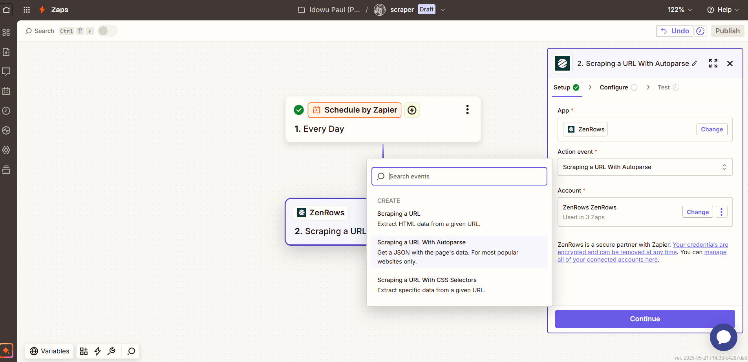Click the magnifier icon in bottom toolbar
The width and height of the screenshot is (748, 362).
pyautogui.click(x=131, y=351)
